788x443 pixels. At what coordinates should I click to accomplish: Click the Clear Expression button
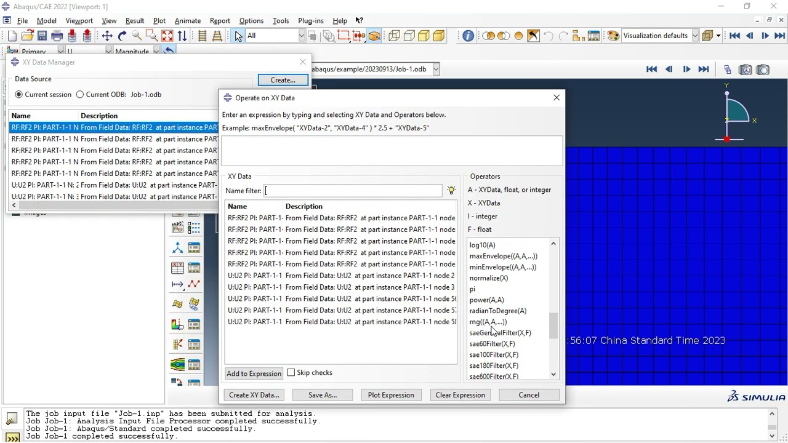460,395
